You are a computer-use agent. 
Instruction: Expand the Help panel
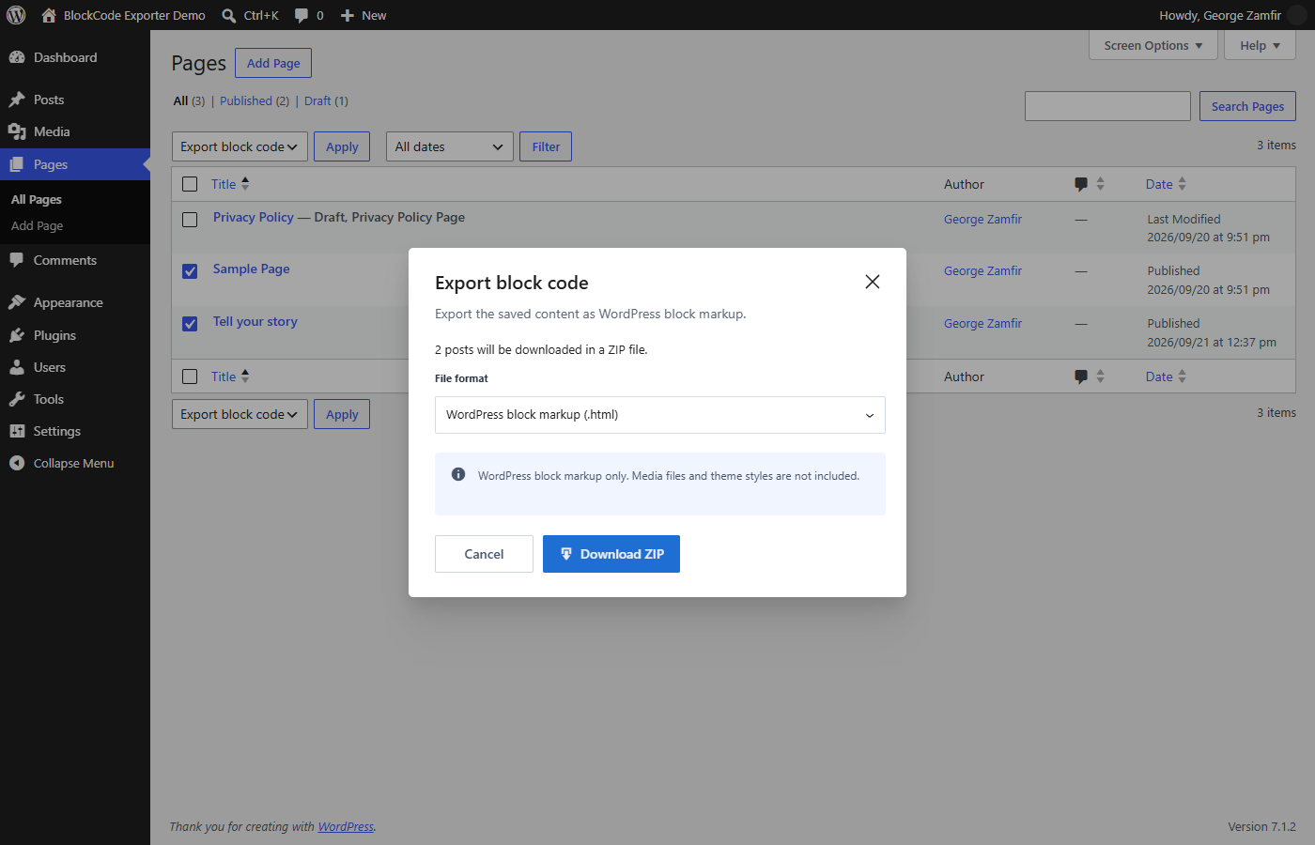pos(1261,45)
